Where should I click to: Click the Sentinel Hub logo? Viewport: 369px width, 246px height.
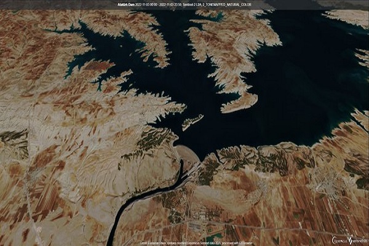pos(357,240)
